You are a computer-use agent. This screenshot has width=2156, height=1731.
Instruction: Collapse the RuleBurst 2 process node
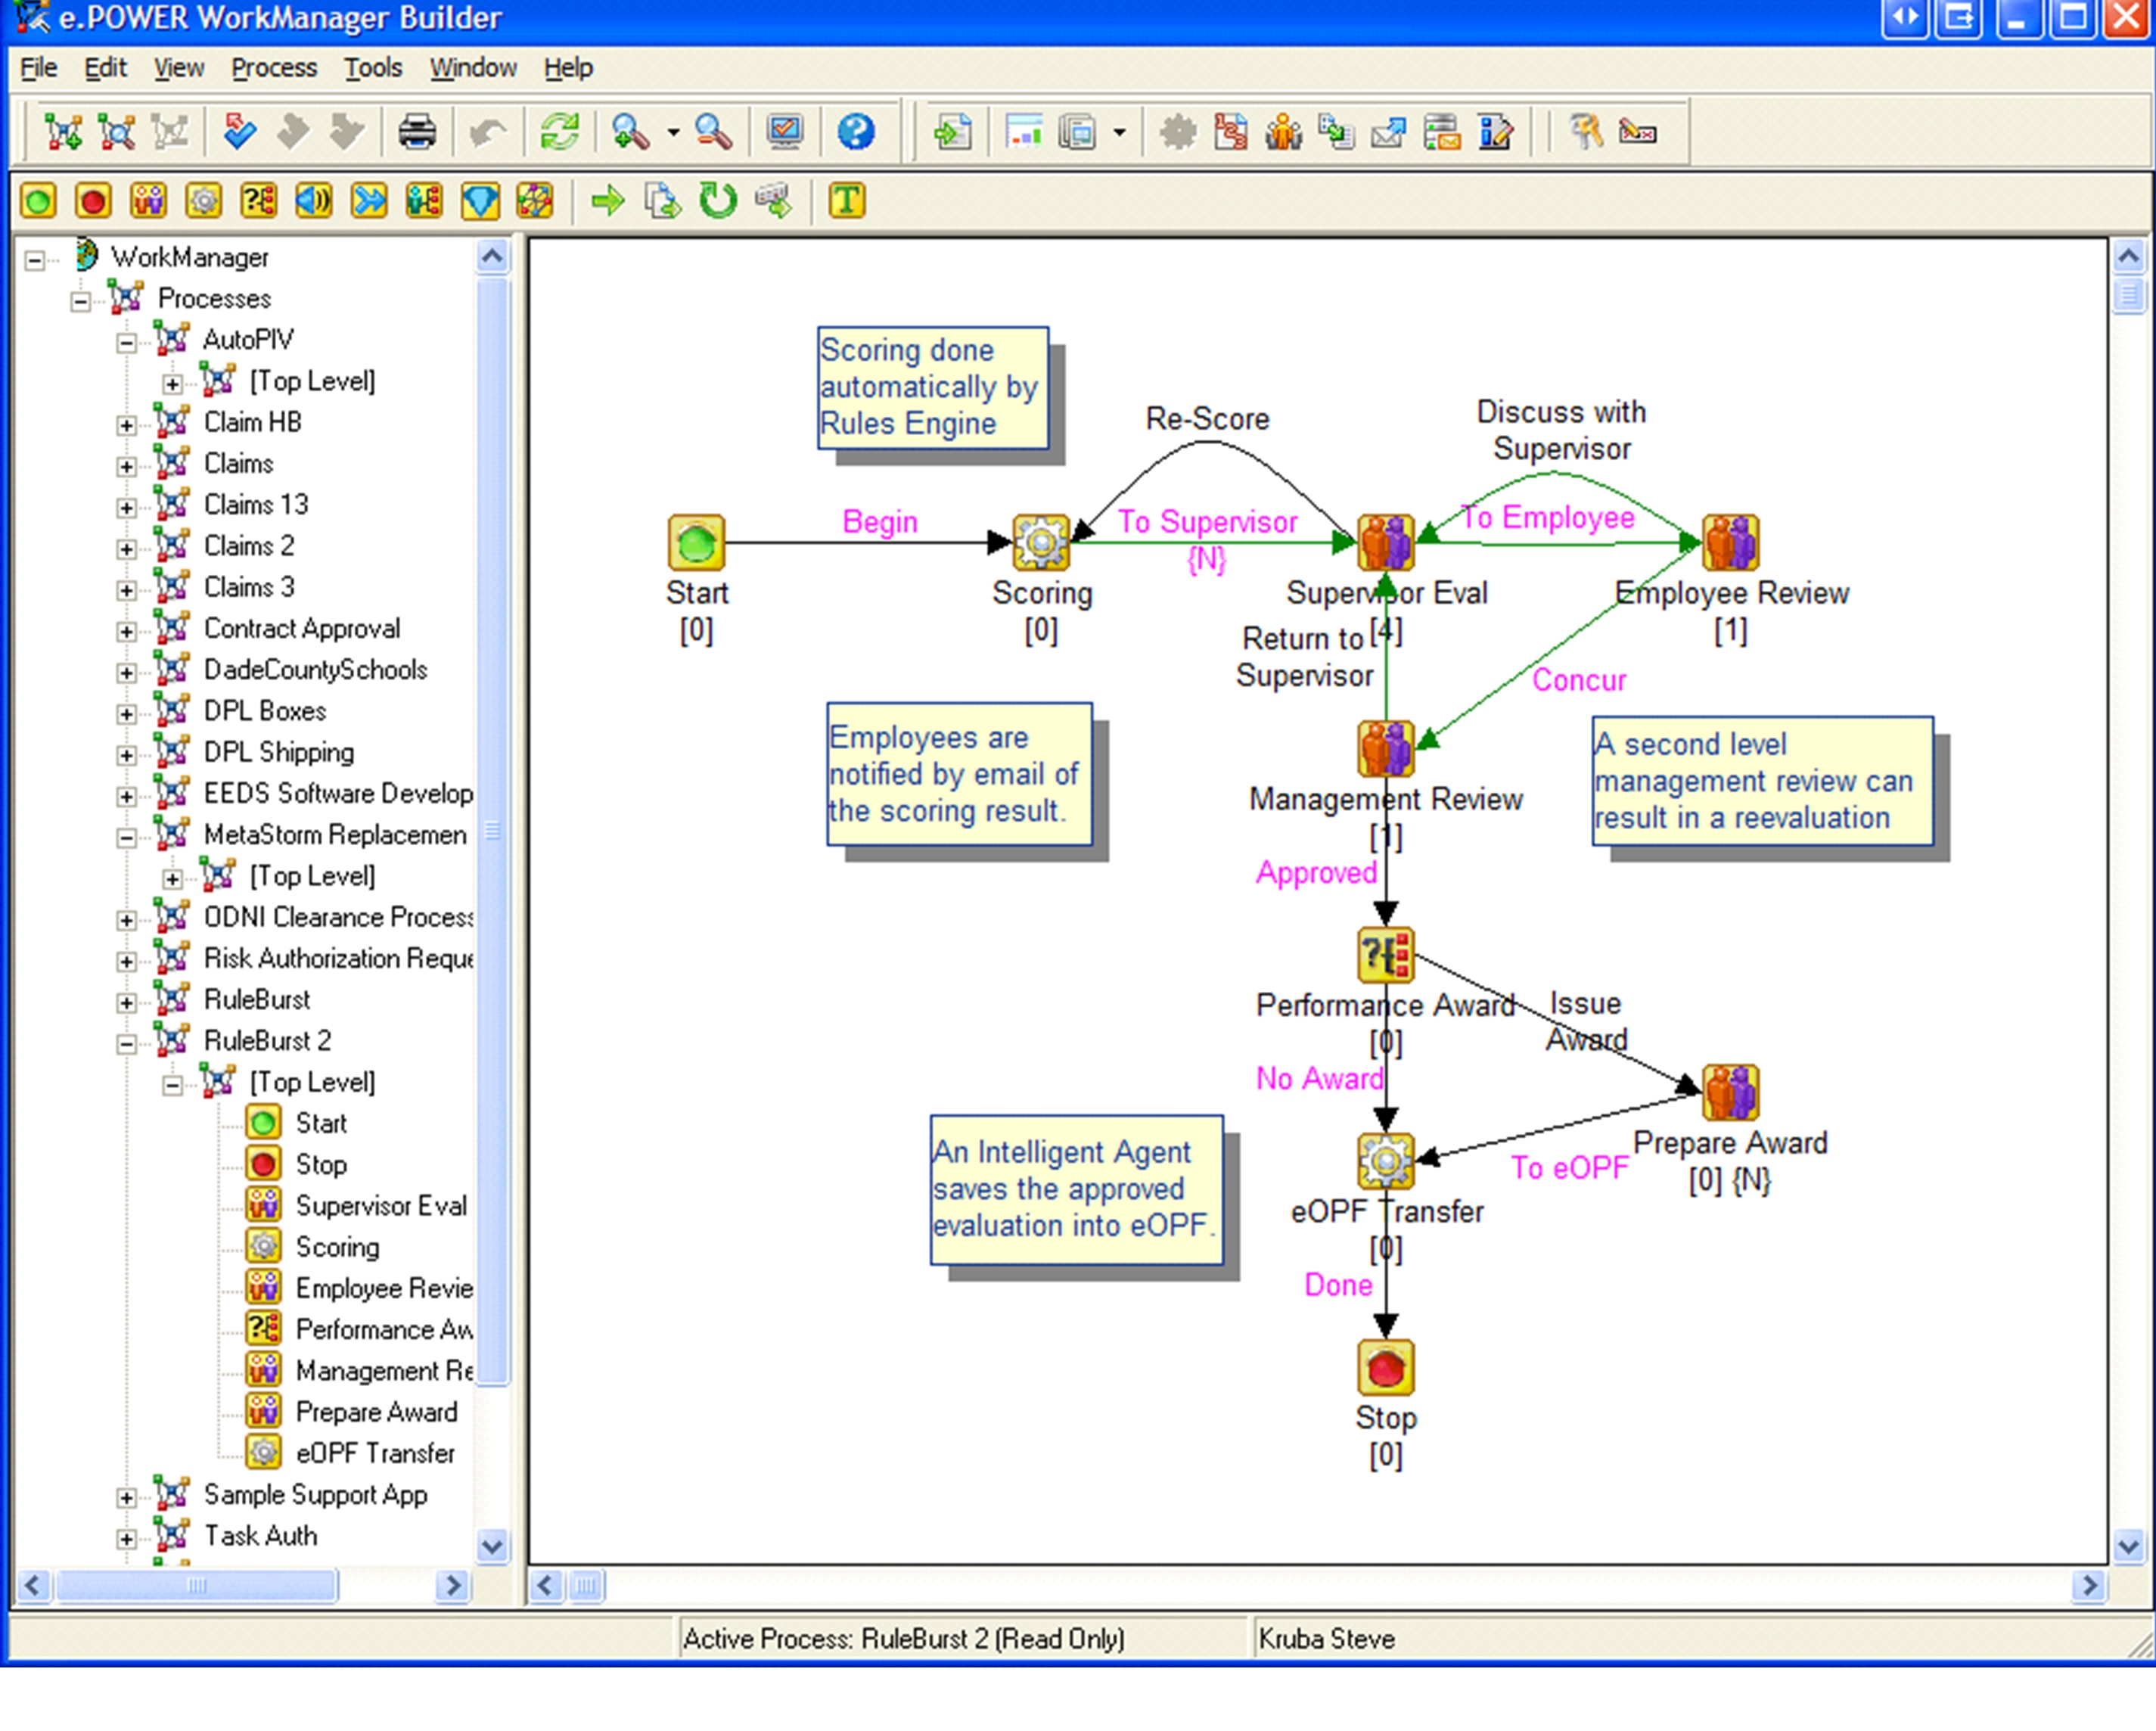coord(127,1044)
